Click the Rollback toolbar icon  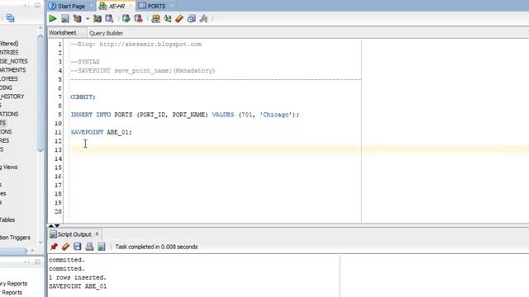pyautogui.click(x=138, y=18)
